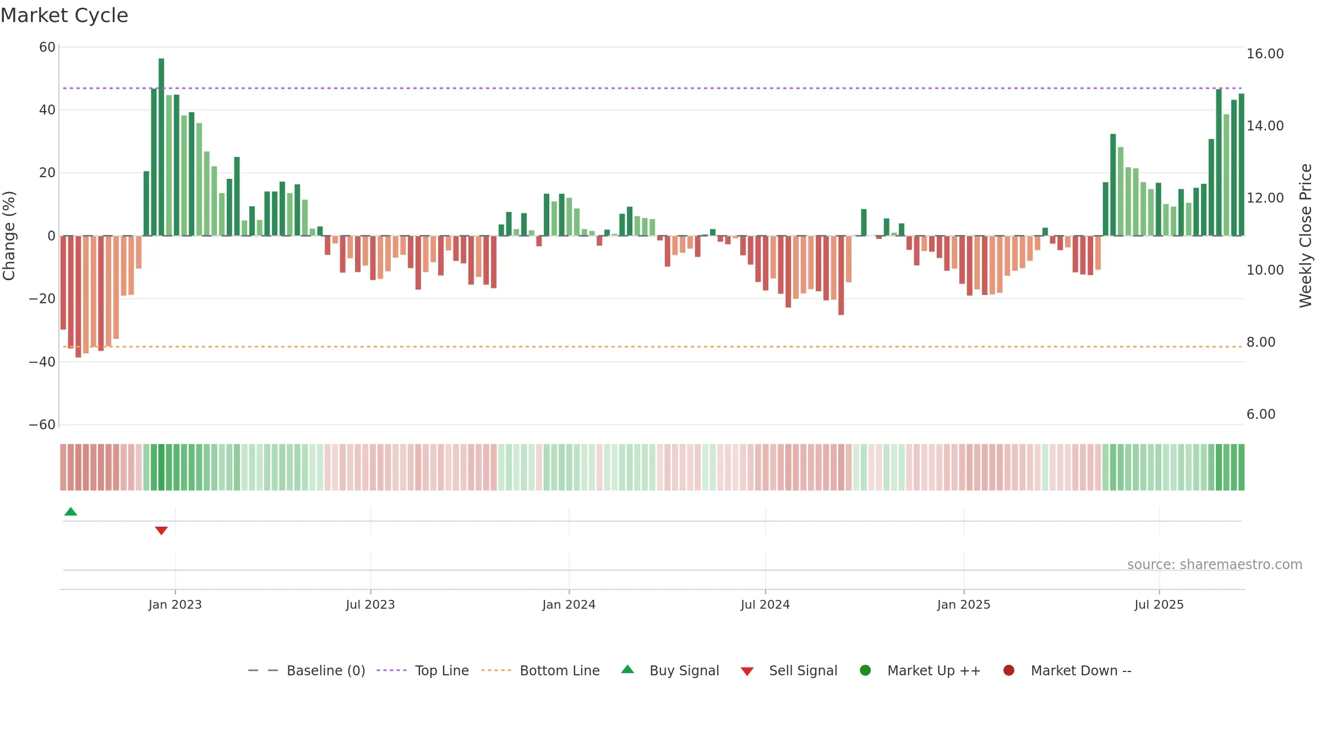Click the 60 tick on change axis

point(47,47)
